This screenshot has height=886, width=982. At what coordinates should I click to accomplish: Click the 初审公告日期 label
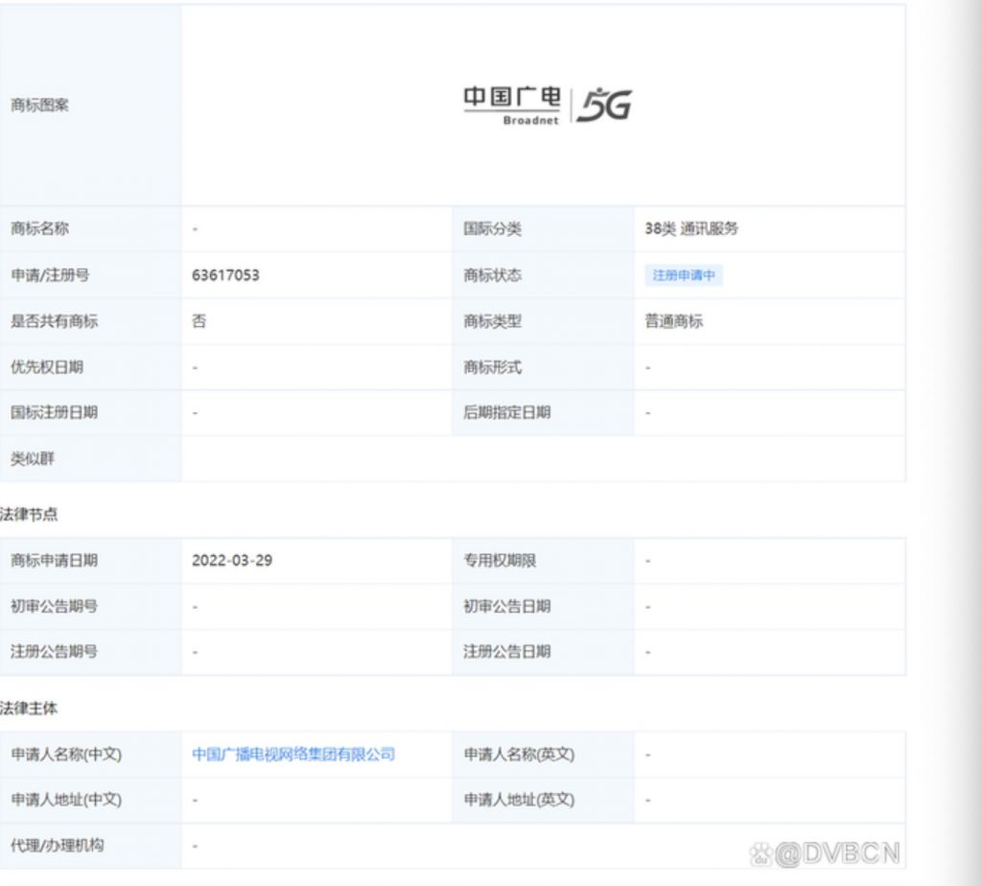506,606
